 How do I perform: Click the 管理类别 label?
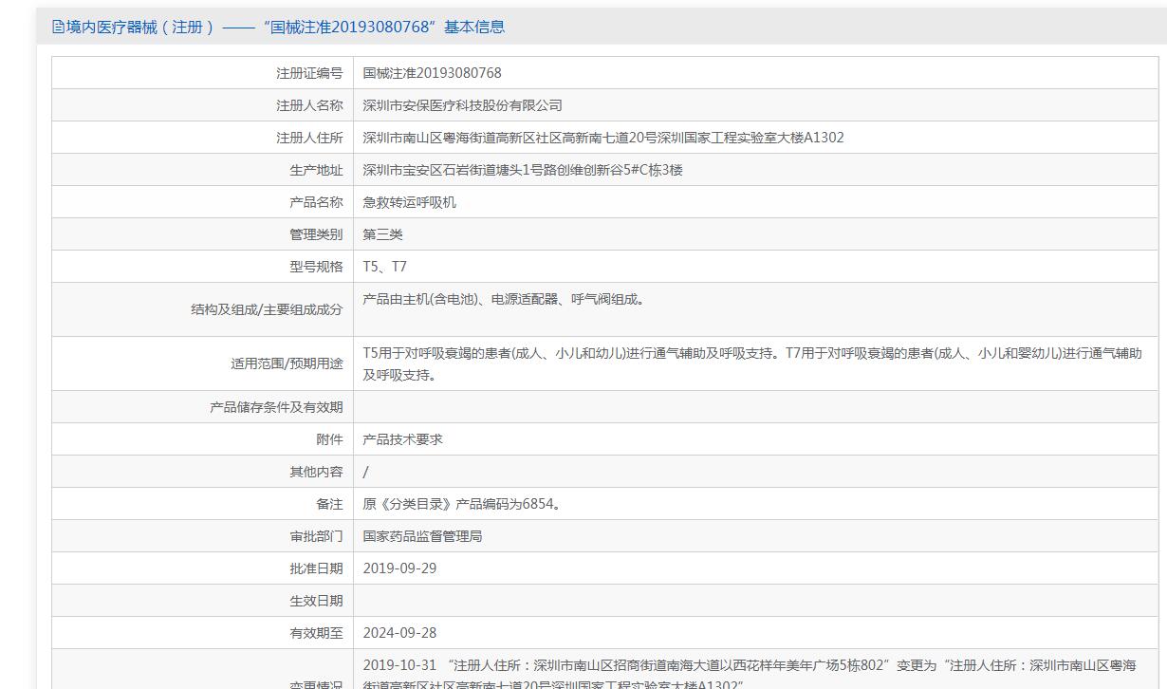point(316,234)
